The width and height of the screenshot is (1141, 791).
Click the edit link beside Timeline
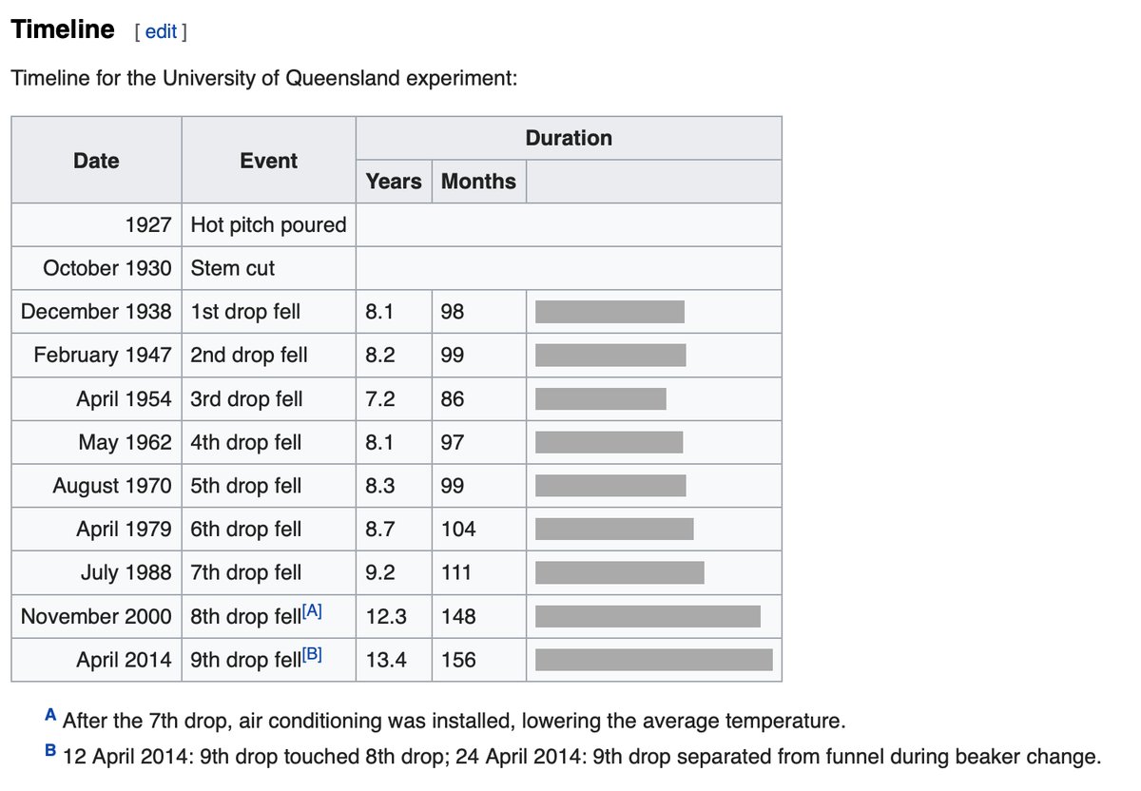[x=161, y=31]
